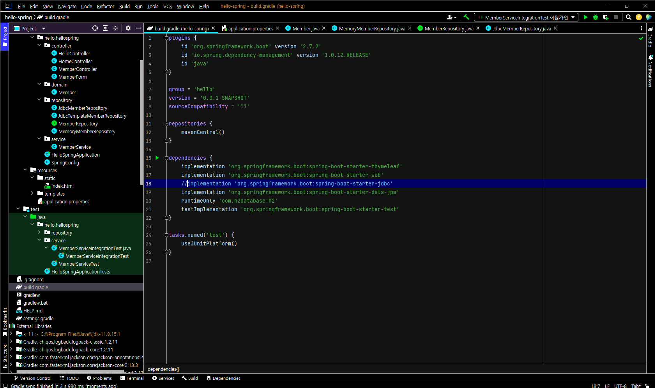Expand all items in Project tree
This screenshot has height=388, width=661.
(105, 28)
